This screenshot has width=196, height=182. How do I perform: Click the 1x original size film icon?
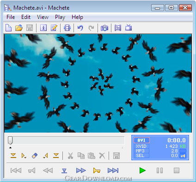coord(118,28)
